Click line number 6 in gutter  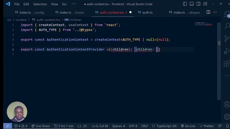13,49
